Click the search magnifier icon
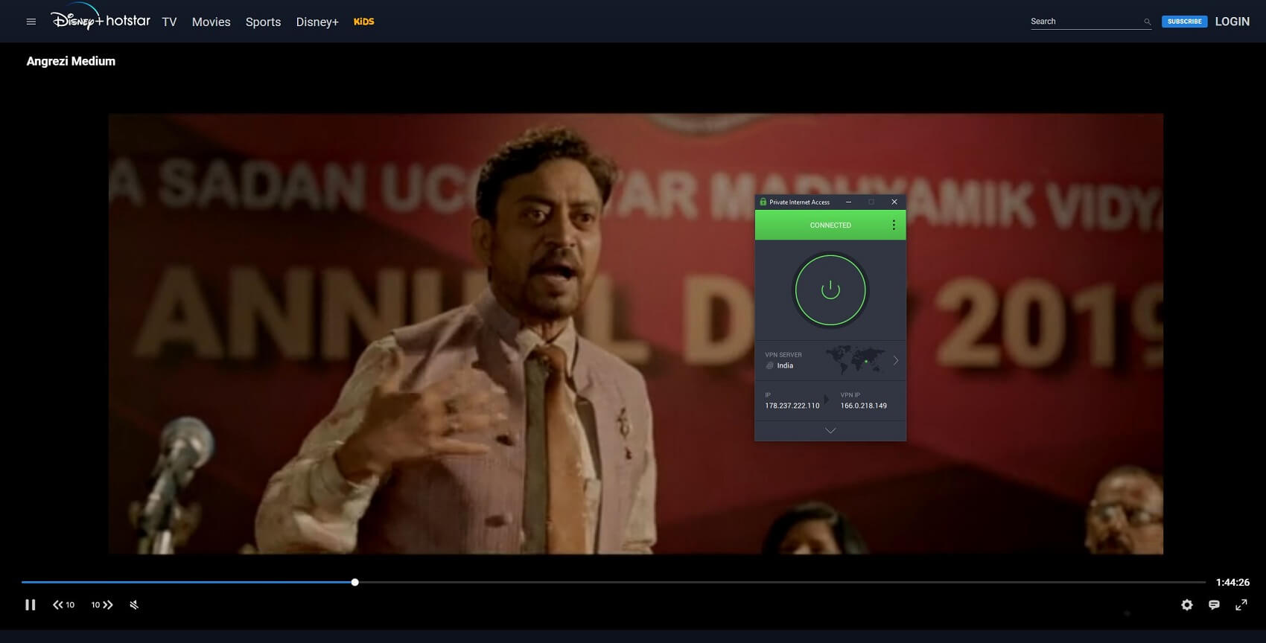1266x643 pixels. (x=1148, y=22)
